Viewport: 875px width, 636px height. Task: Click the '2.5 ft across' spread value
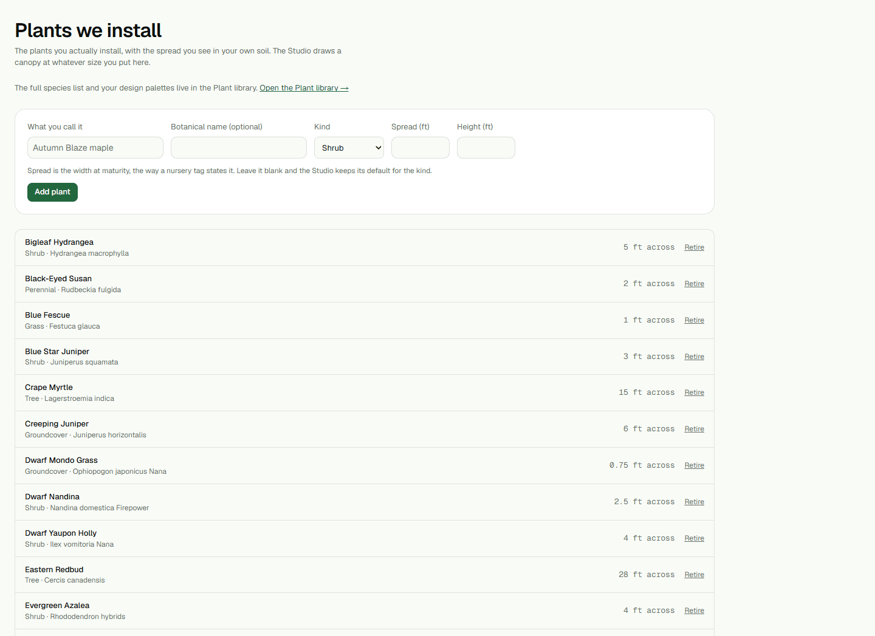[x=644, y=502]
